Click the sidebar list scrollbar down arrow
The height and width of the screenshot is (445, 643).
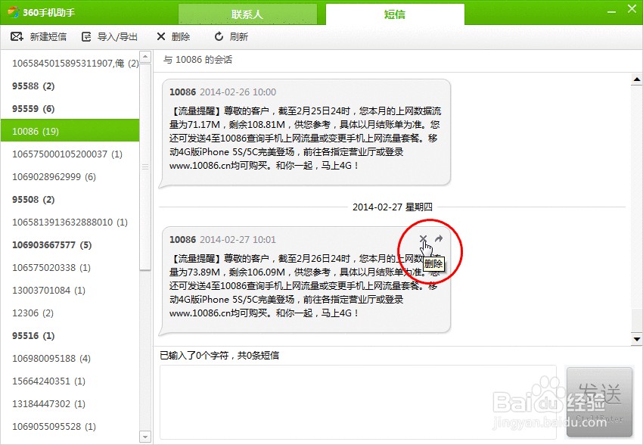144,437
